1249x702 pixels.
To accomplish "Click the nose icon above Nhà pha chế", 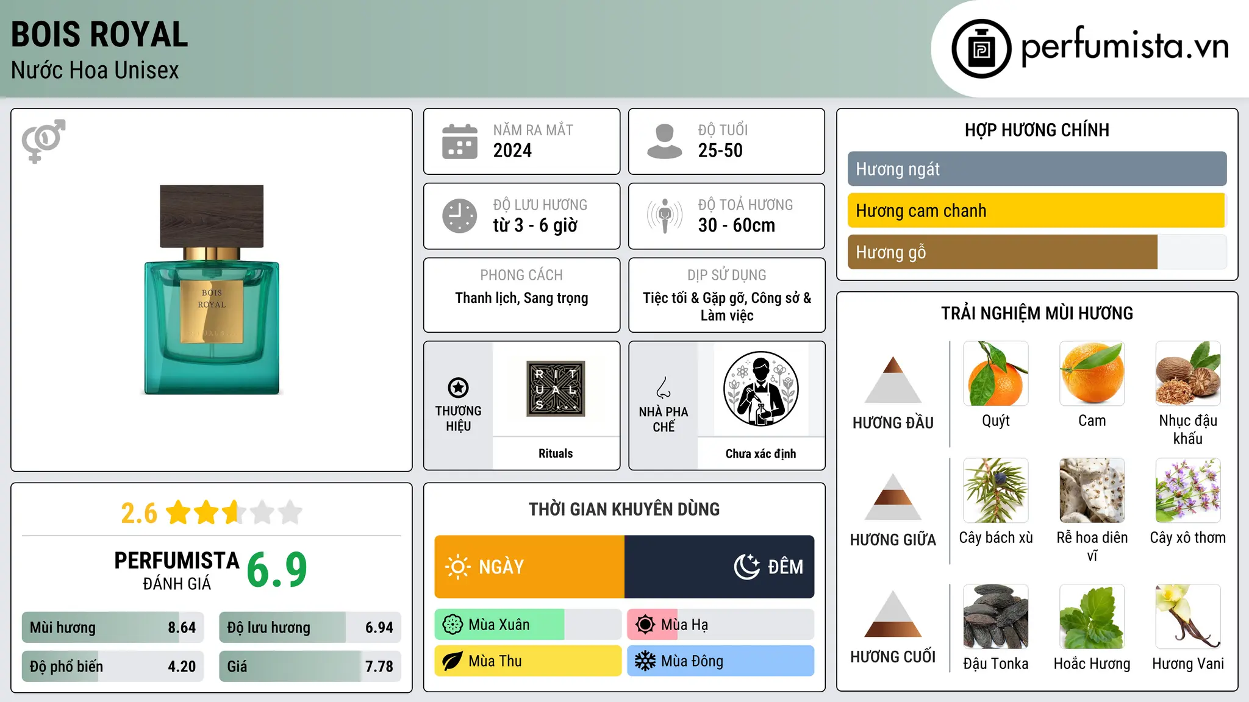I will point(663,387).
